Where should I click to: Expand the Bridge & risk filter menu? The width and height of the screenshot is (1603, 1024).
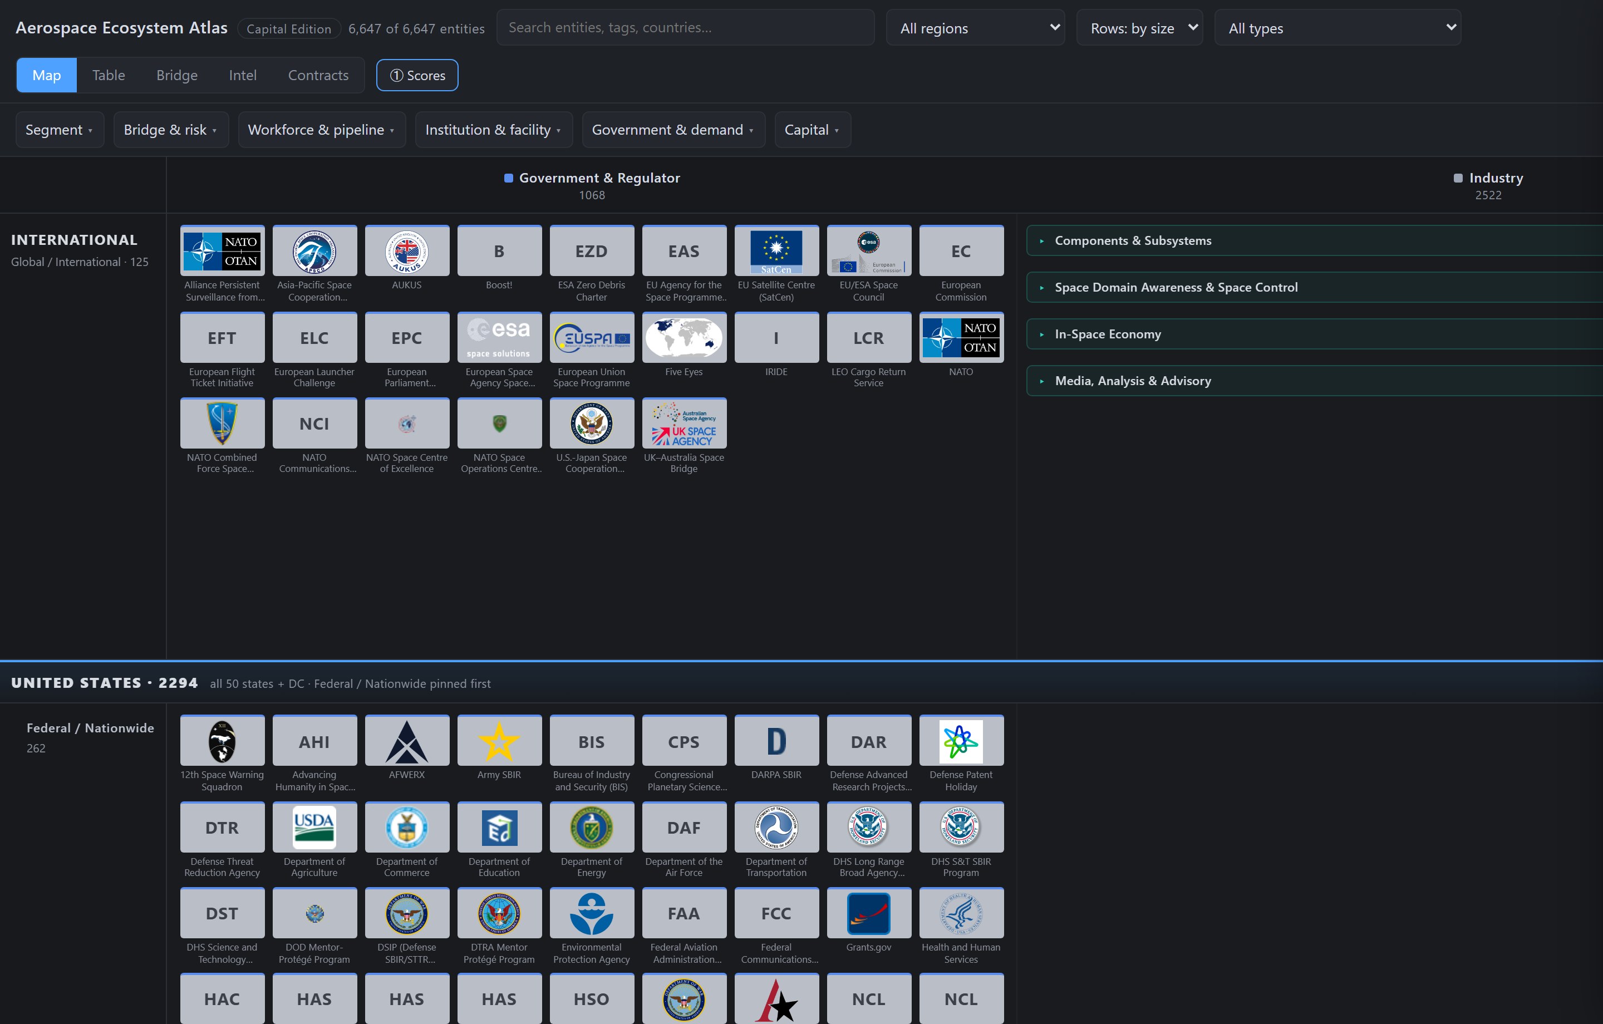pyautogui.click(x=171, y=130)
